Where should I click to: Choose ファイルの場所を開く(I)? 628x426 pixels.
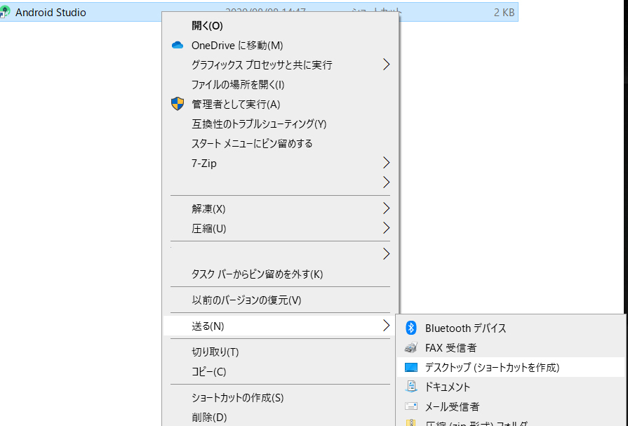[x=238, y=85]
